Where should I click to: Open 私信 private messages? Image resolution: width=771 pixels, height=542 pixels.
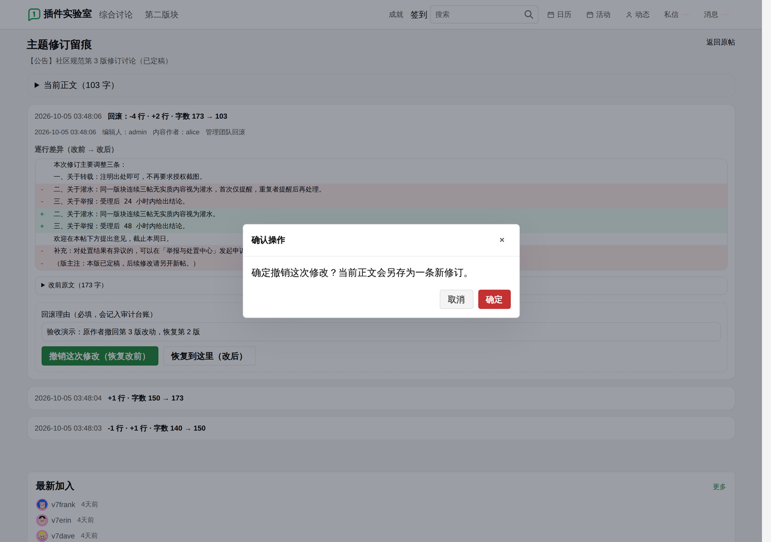(671, 14)
